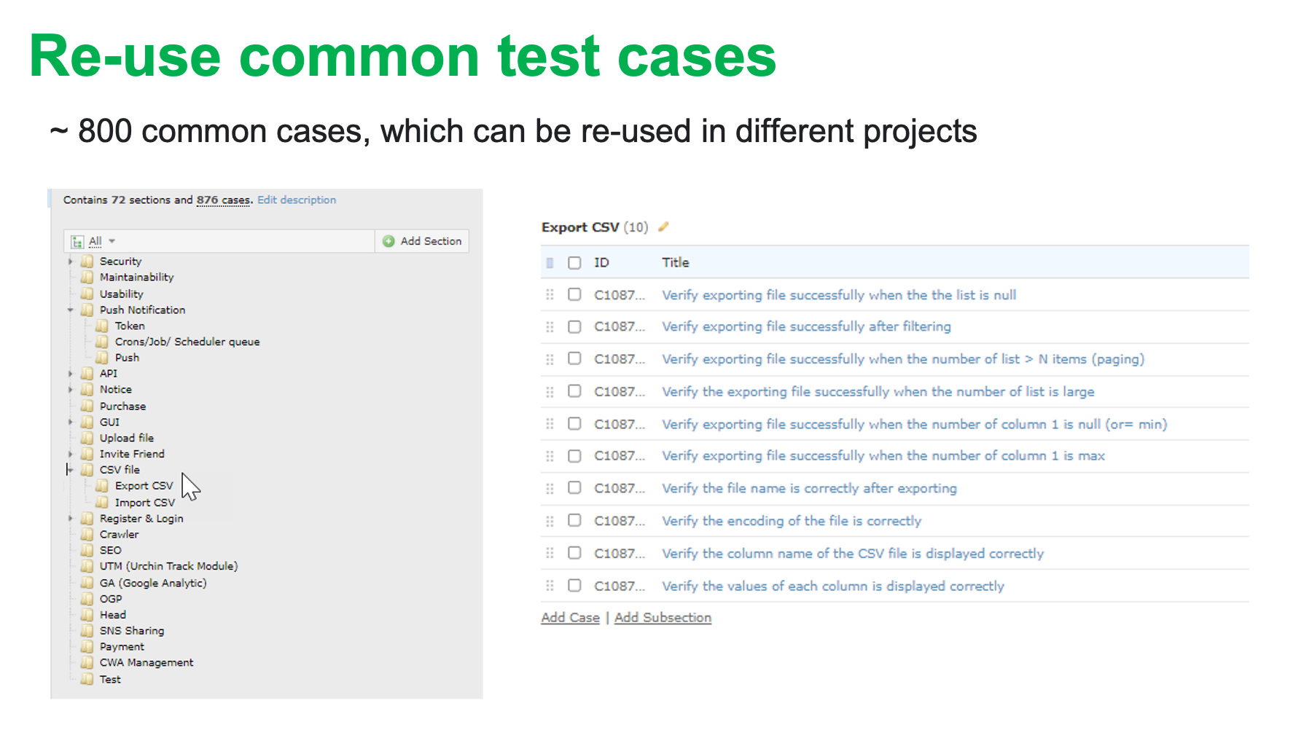Click the Security folder icon
This screenshot has width=1312, height=738.
(x=87, y=261)
